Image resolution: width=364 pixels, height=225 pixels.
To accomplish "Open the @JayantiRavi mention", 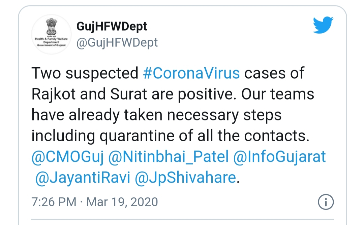I will pyautogui.click(x=83, y=178).
